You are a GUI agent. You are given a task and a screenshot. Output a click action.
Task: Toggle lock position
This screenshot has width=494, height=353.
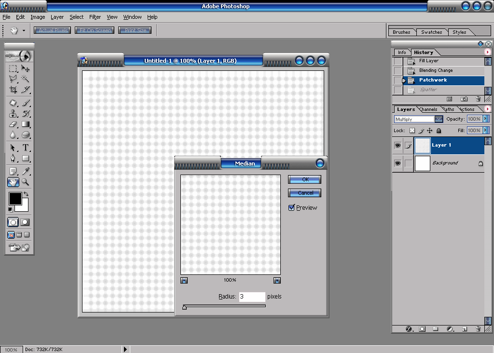coord(430,130)
